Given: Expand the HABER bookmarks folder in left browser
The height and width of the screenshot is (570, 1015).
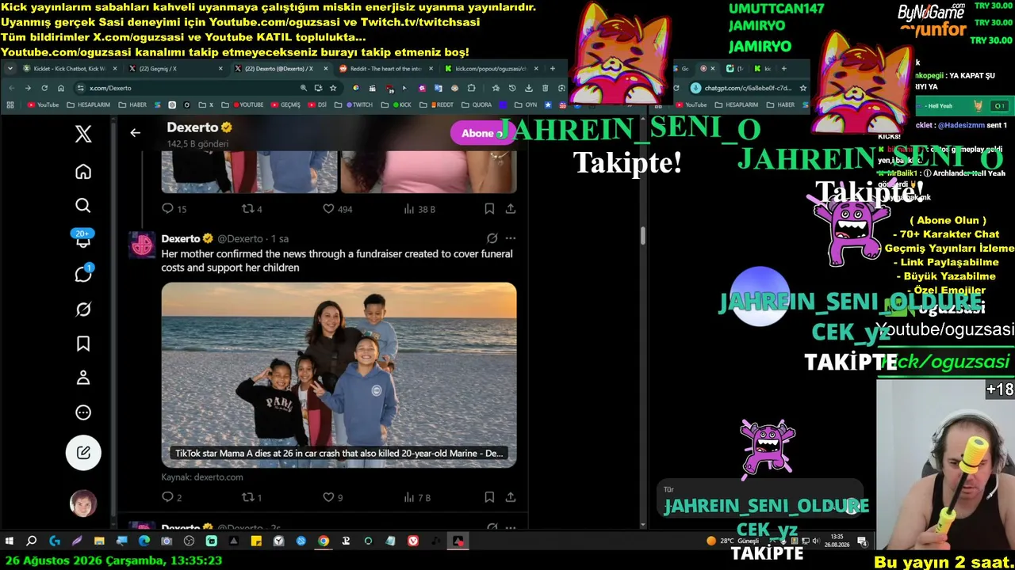Looking at the screenshot, I should [133, 104].
